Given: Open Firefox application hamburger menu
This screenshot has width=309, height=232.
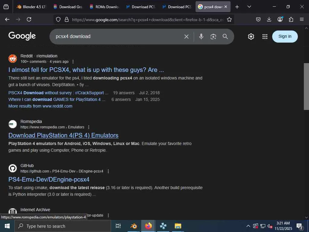Looking at the screenshot, I should pos(302,19).
